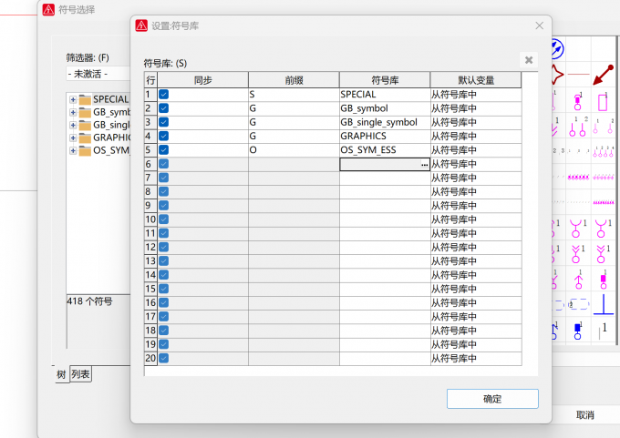Click the 从符号库中 cell in row 20
Image resolution: width=620 pixels, height=438 pixels.
(x=476, y=358)
